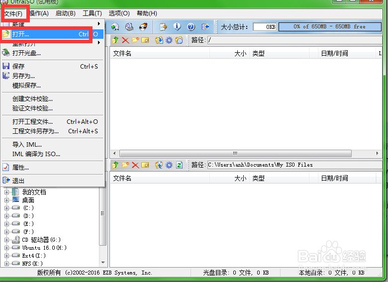Click the red X delete icon in local pane
This screenshot has height=282, width=388.
click(135, 165)
